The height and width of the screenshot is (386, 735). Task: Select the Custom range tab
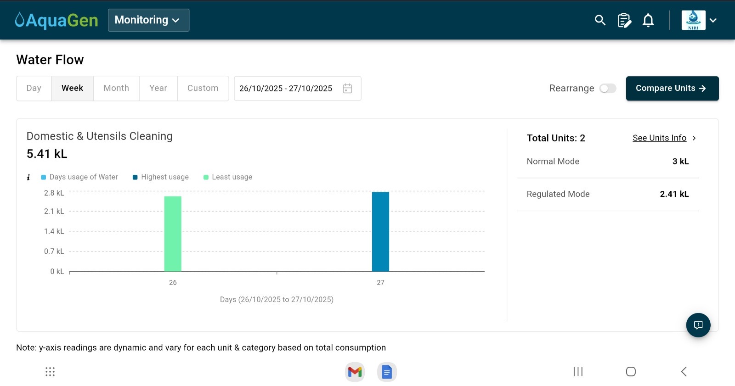coord(203,88)
